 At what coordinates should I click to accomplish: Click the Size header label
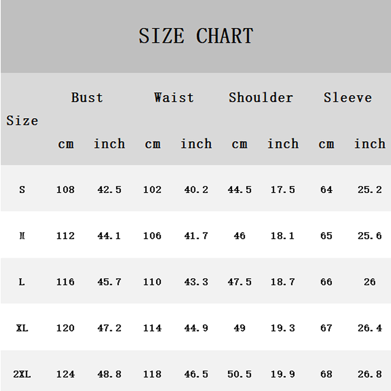coord(22,121)
